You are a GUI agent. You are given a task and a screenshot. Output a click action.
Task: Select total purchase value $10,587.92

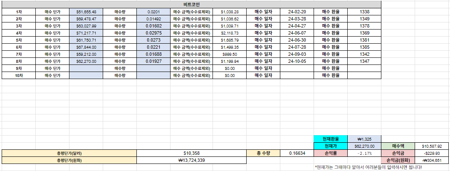tap(432, 146)
